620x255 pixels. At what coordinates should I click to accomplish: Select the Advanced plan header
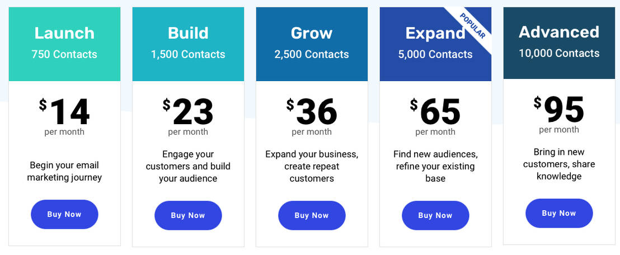click(x=559, y=32)
